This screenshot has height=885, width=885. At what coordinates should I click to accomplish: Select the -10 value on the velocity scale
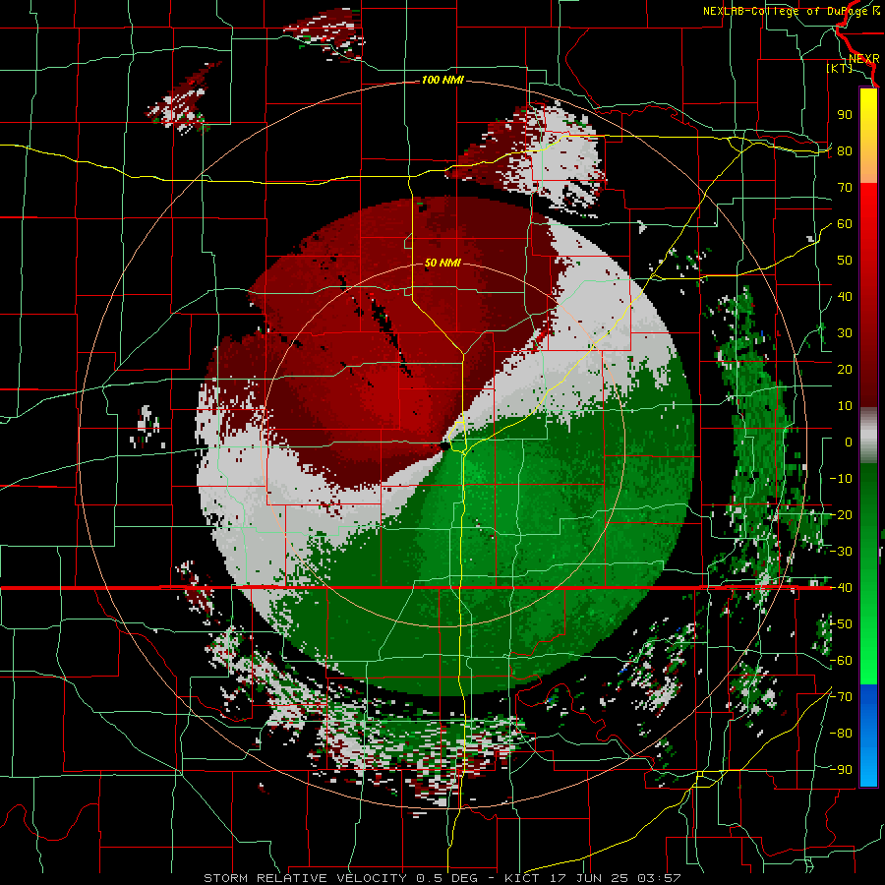pos(841,479)
